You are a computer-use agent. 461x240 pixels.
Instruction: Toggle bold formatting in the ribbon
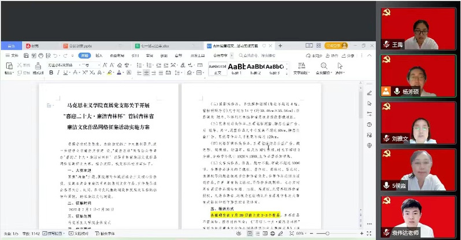click(51, 73)
